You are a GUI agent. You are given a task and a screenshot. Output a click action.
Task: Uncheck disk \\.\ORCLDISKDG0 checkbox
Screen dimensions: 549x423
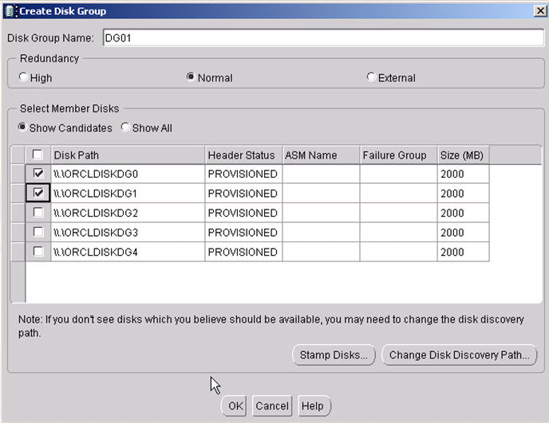point(38,174)
